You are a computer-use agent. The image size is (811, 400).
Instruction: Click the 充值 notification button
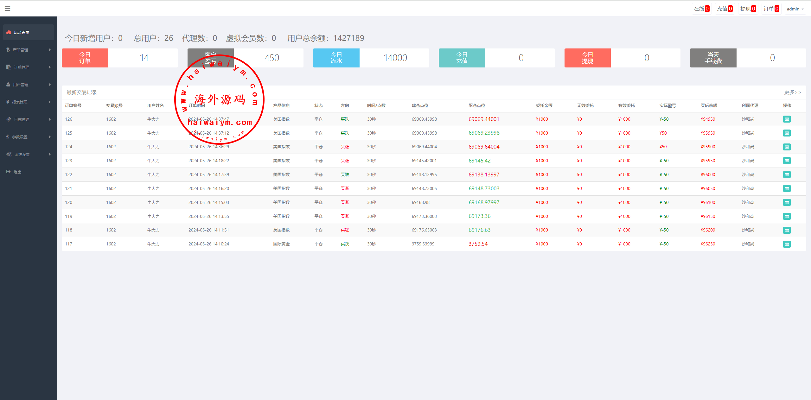(x=725, y=9)
